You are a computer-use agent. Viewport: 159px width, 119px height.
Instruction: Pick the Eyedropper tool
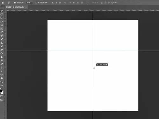pos(2,32)
